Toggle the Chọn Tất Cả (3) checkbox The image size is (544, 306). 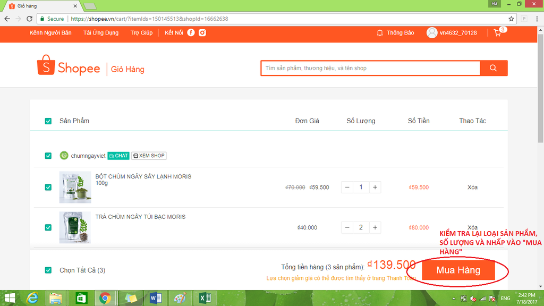point(48,270)
